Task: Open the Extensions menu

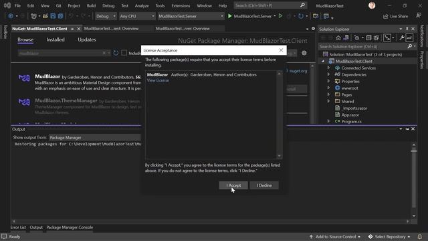Action: click(x=181, y=5)
